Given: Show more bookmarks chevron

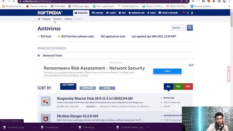Looking at the screenshot, I should (x=229, y=6).
